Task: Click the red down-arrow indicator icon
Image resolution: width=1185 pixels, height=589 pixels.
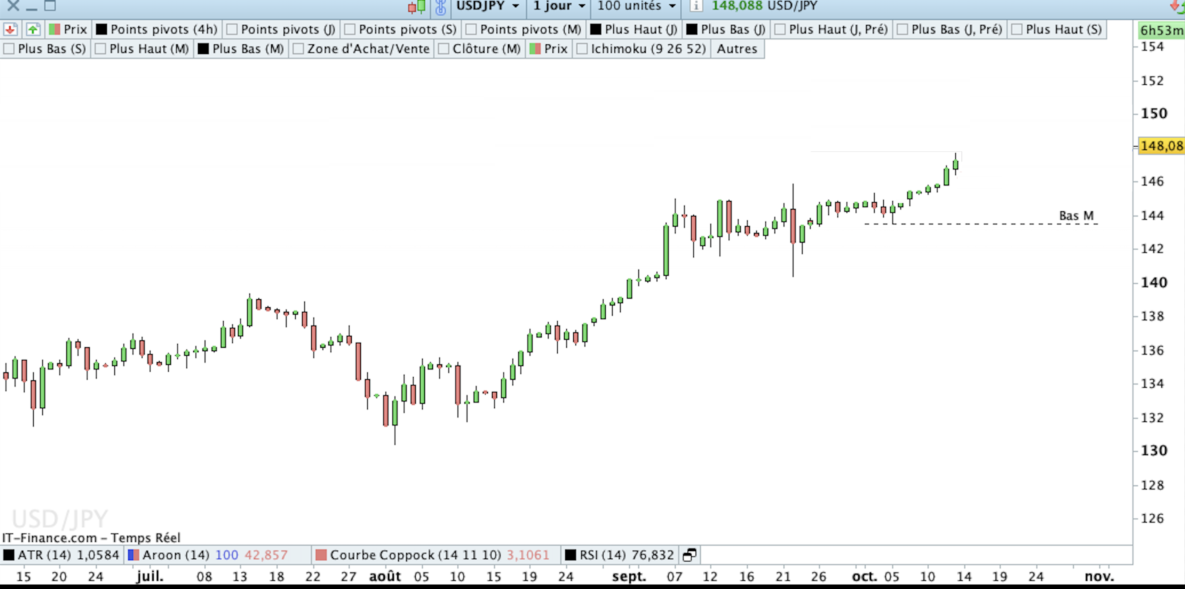Action: 10,30
